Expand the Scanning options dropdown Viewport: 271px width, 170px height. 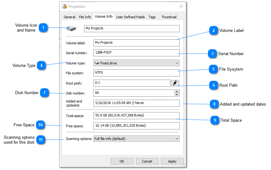136,139
